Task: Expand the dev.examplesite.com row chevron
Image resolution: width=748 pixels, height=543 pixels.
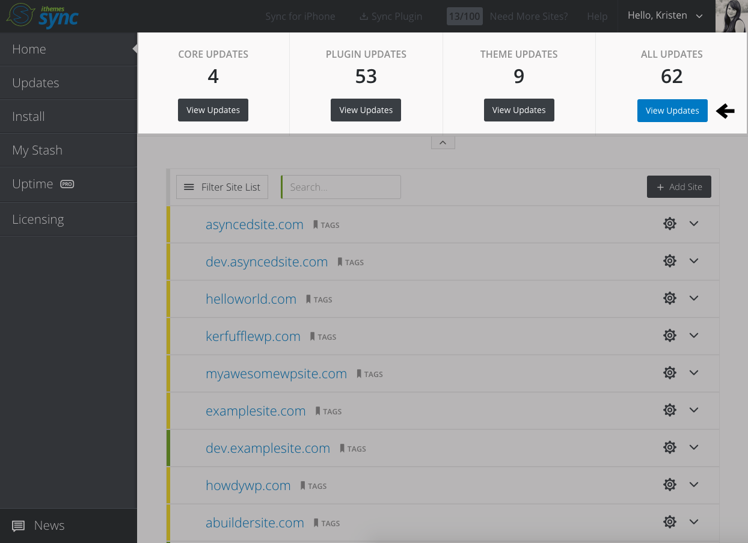Action: tap(694, 447)
